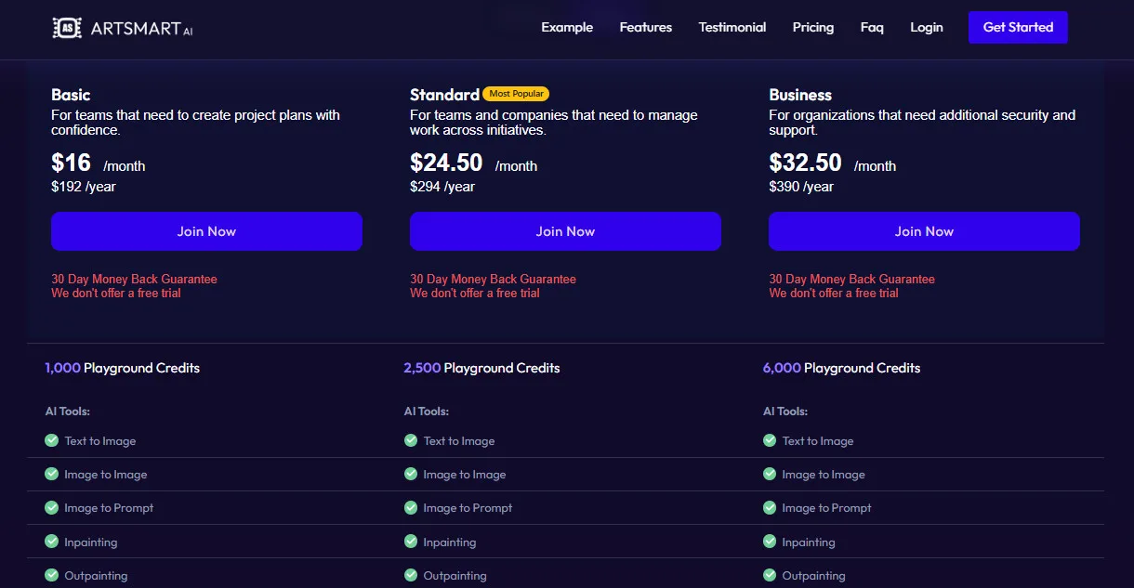1134x588 pixels.
Task: Click the Most Popular badge
Action: 516,93
